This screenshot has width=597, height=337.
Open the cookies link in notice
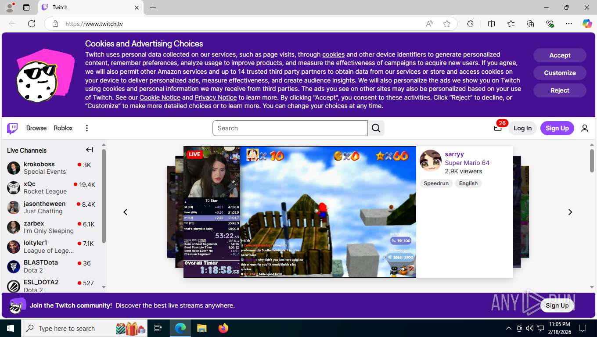pyautogui.click(x=333, y=54)
